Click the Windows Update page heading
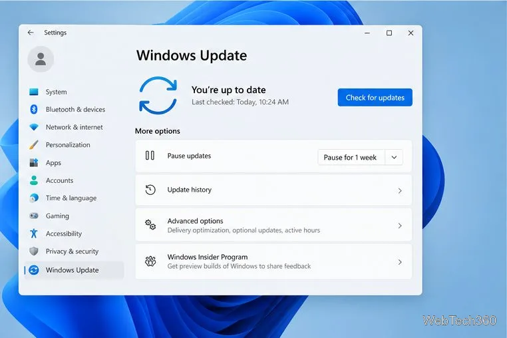The width and height of the screenshot is (507, 338). point(192,55)
